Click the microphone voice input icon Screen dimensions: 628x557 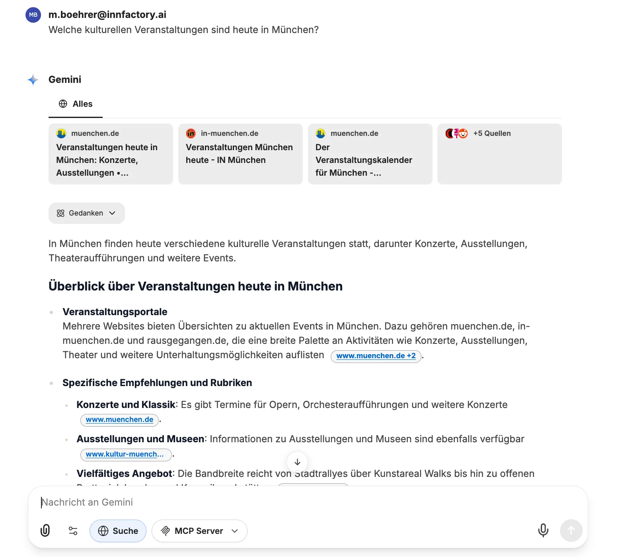(543, 531)
